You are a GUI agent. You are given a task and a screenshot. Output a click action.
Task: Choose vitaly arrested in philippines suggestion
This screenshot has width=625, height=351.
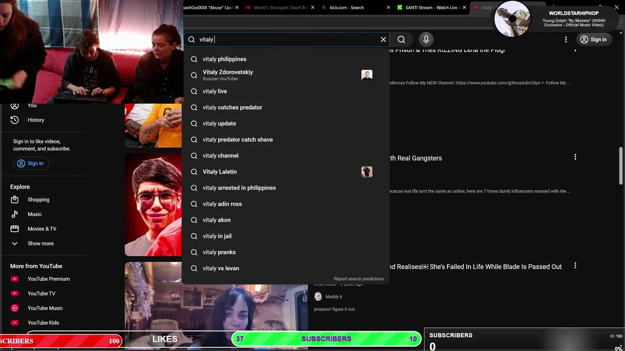(x=286, y=188)
